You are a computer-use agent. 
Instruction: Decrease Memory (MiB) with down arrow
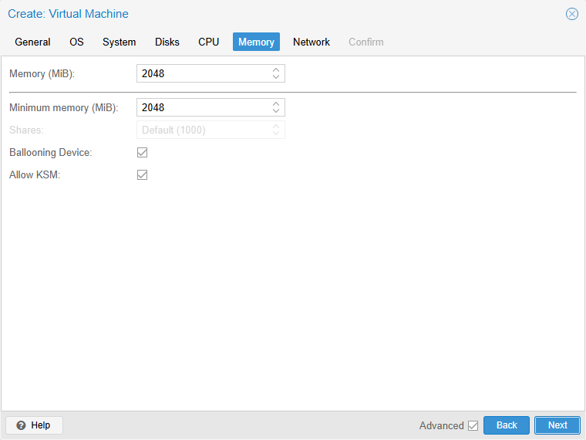pos(276,77)
